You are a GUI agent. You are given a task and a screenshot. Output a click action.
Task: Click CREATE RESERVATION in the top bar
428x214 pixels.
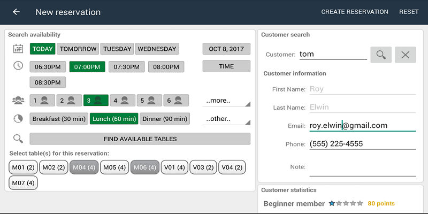355,12
